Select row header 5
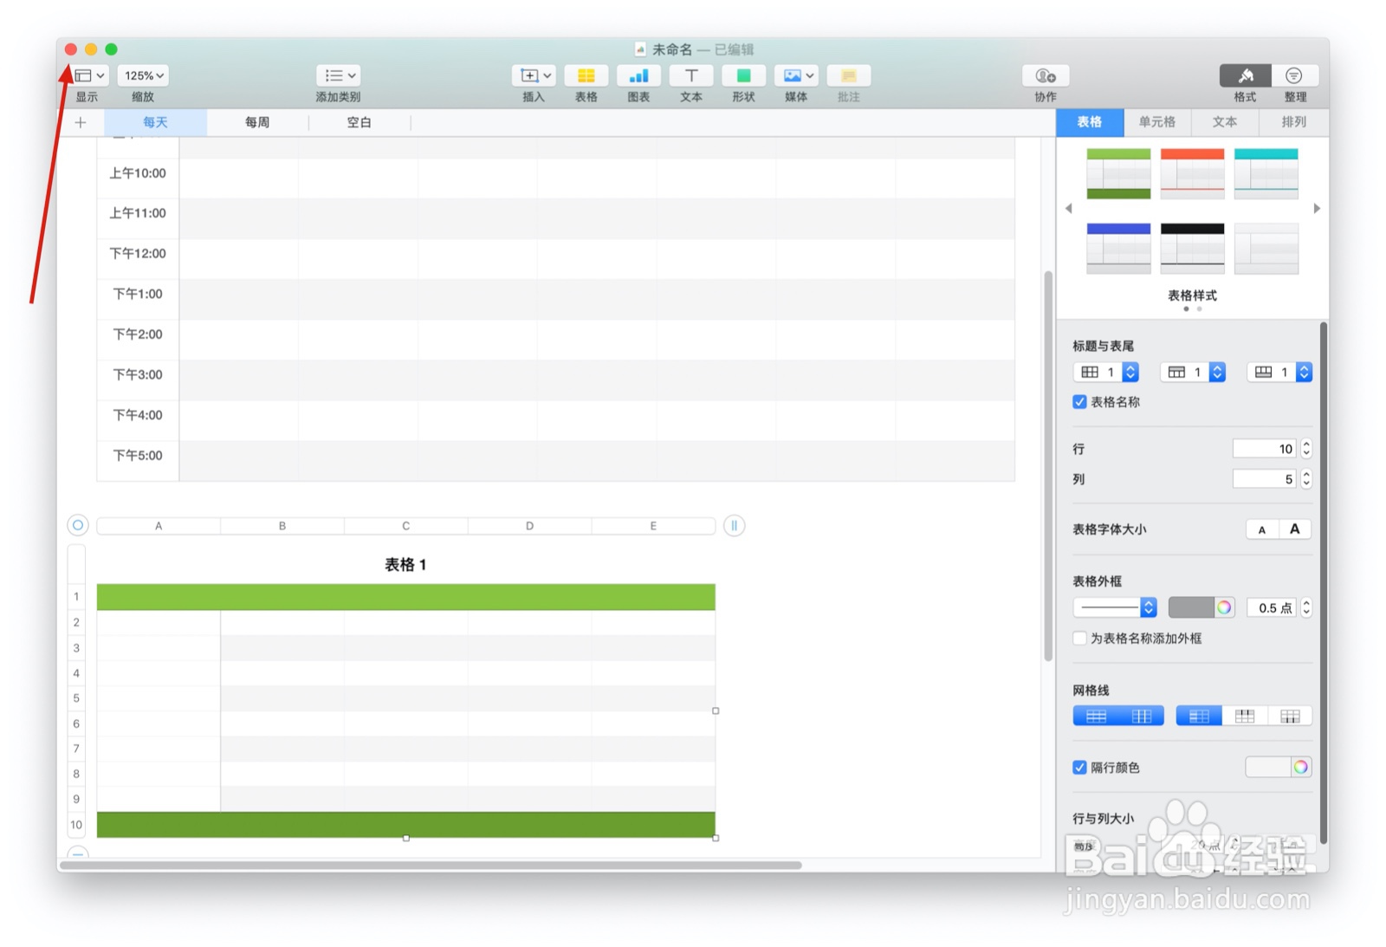1386x947 pixels. pyautogui.click(x=76, y=698)
